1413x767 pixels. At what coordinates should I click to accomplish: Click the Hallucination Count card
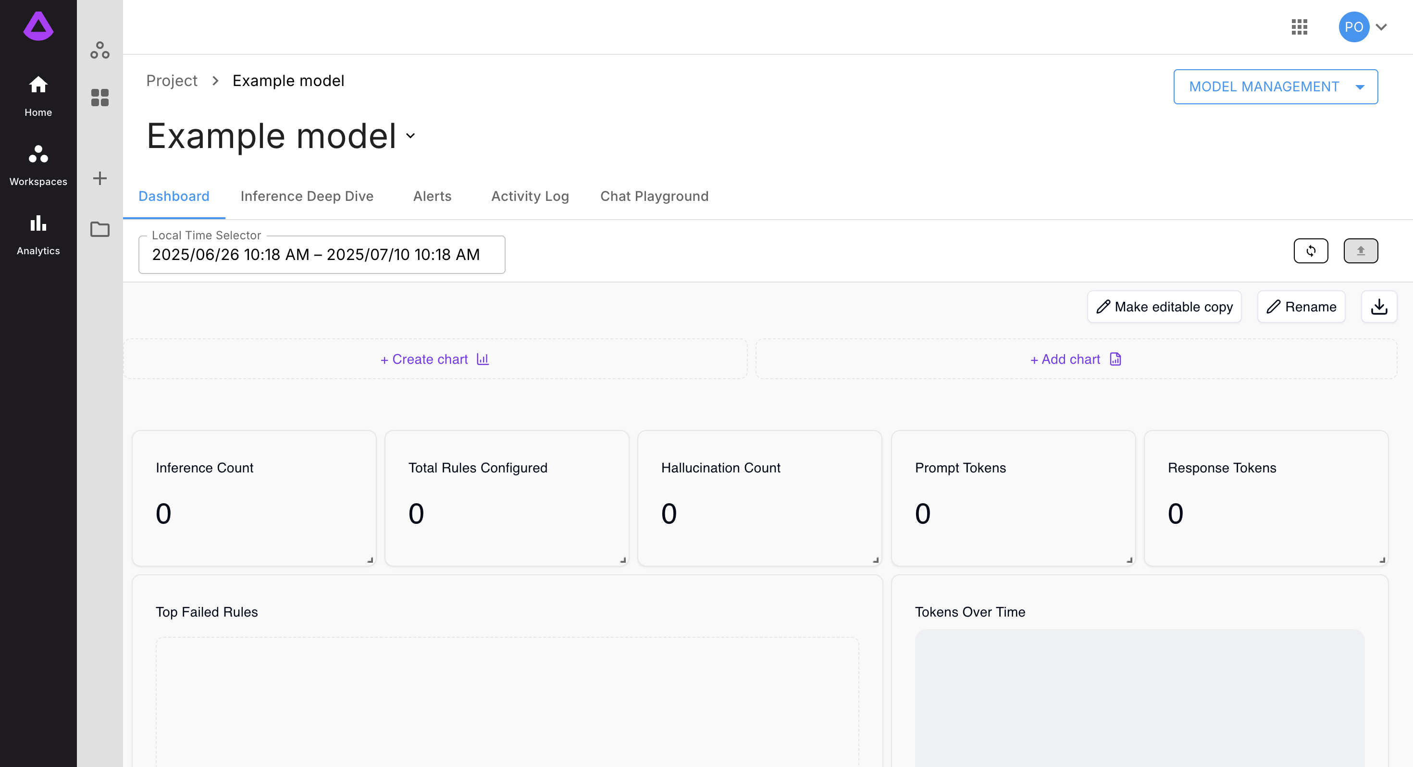click(x=760, y=498)
